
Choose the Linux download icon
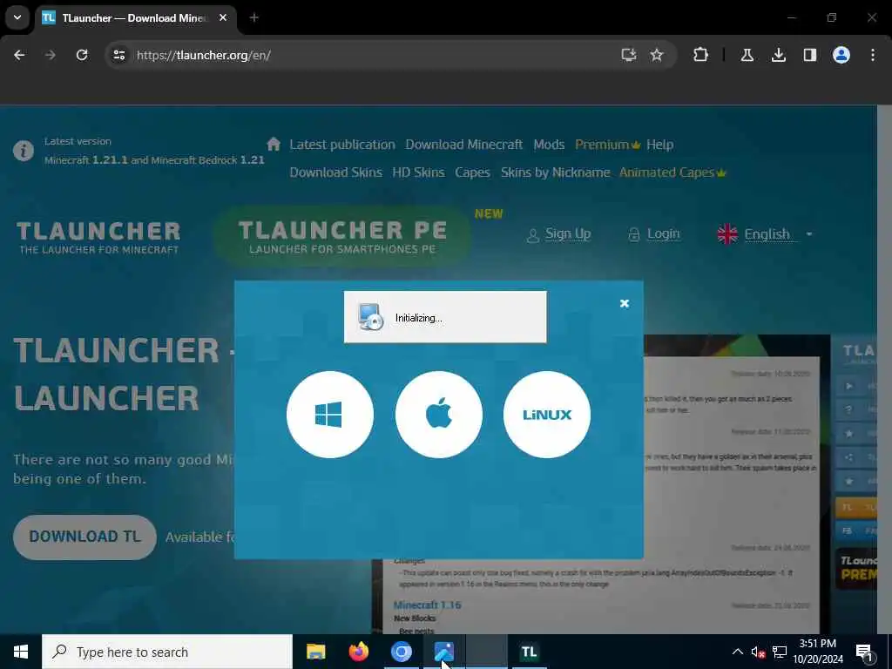click(x=547, y=414)
